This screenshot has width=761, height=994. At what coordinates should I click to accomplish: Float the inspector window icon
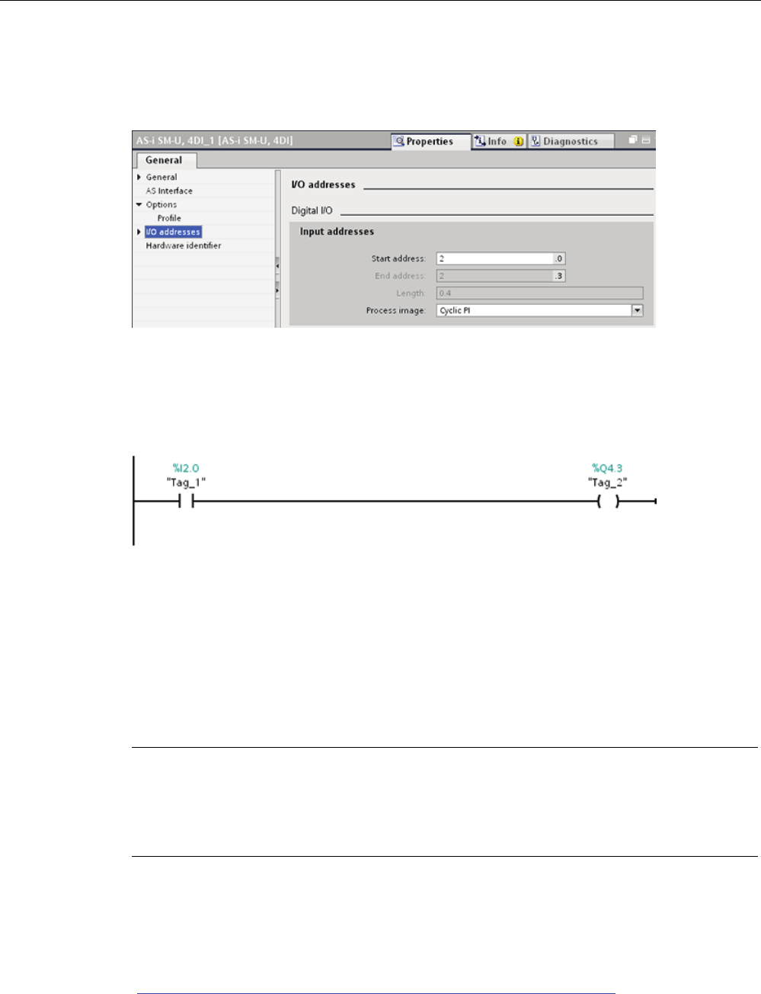pos(633,140)
